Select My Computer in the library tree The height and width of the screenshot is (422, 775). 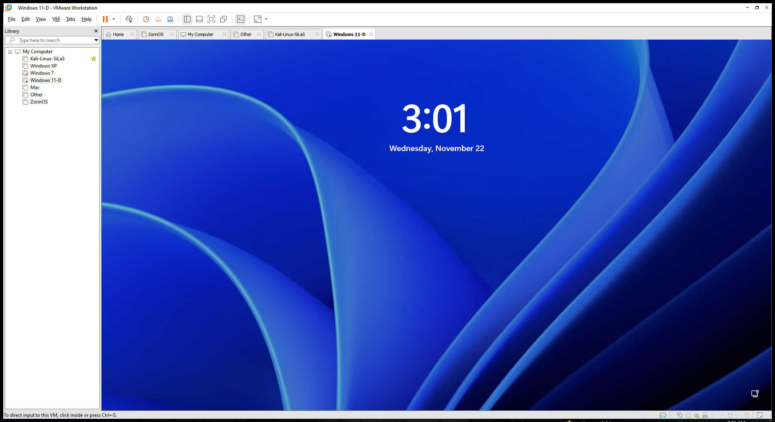38,52
